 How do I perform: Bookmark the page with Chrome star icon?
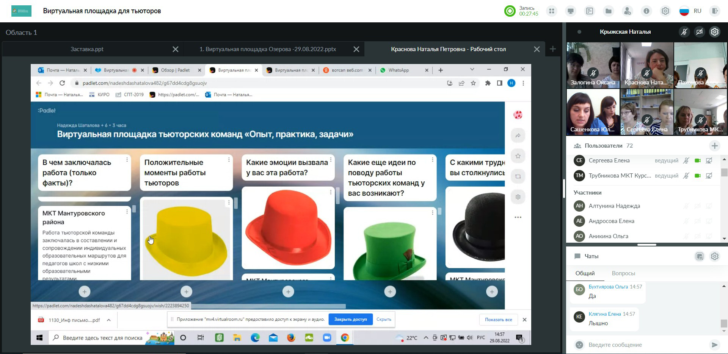point(473,83)
